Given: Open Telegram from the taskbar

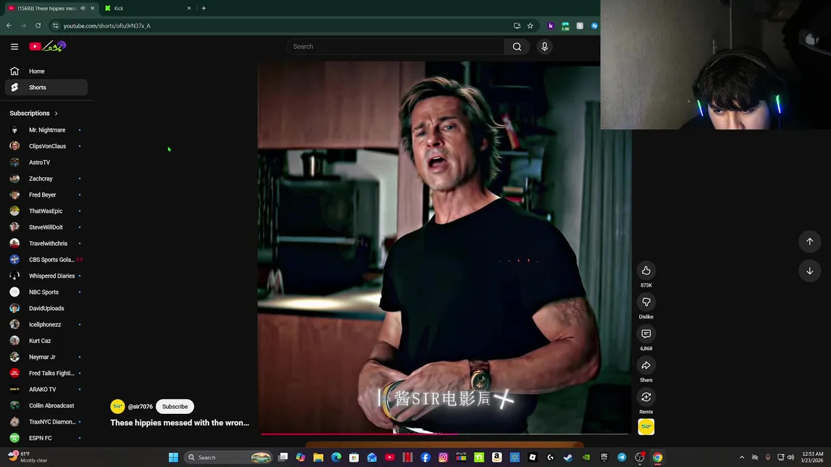Looking at the screenshot, I should [622, 457].
